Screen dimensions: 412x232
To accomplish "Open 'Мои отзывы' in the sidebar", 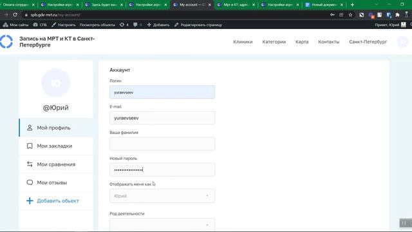I will (56, 182).
